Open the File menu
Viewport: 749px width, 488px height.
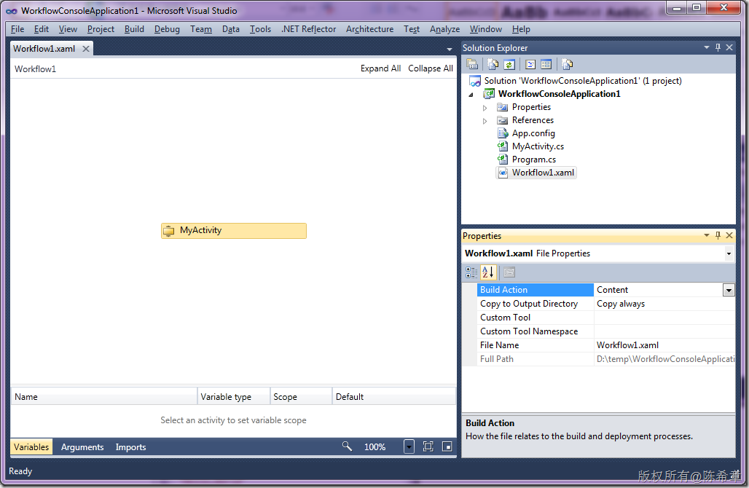point(17,29)
